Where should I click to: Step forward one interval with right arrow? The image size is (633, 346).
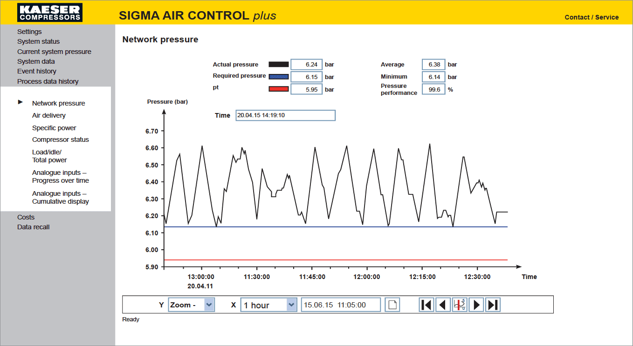pyautogui.click(x=476, y=305)
